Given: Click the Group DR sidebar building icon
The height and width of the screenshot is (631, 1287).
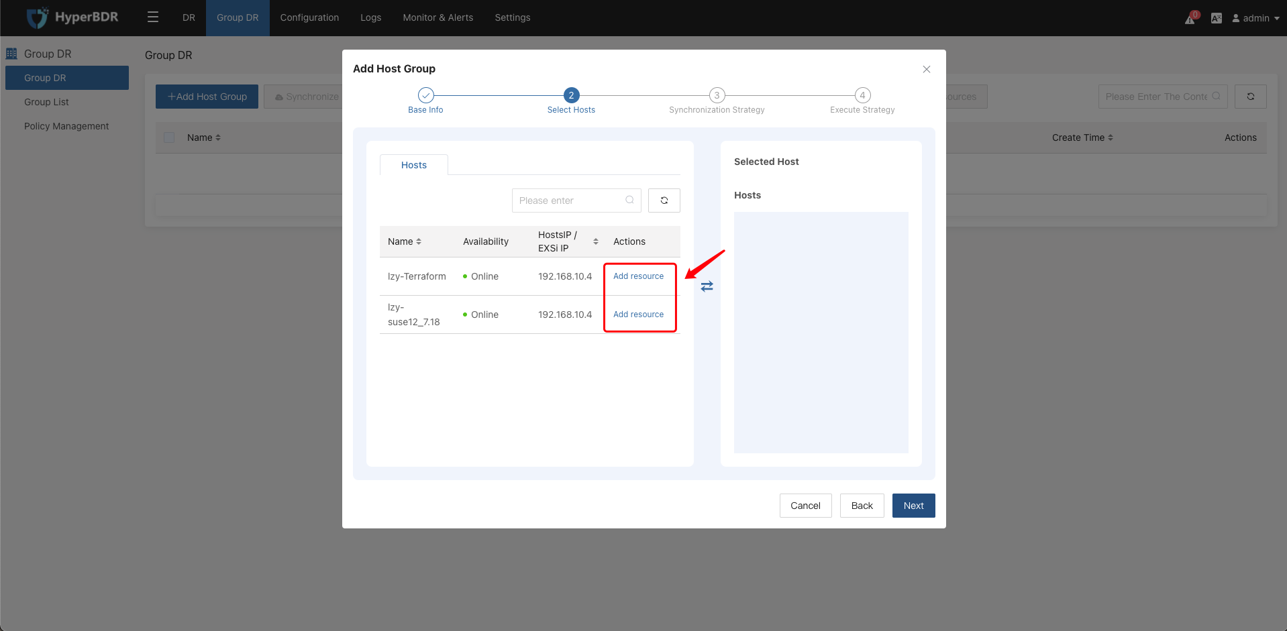Looking at the screenshot, I should (x=11, y=54).
